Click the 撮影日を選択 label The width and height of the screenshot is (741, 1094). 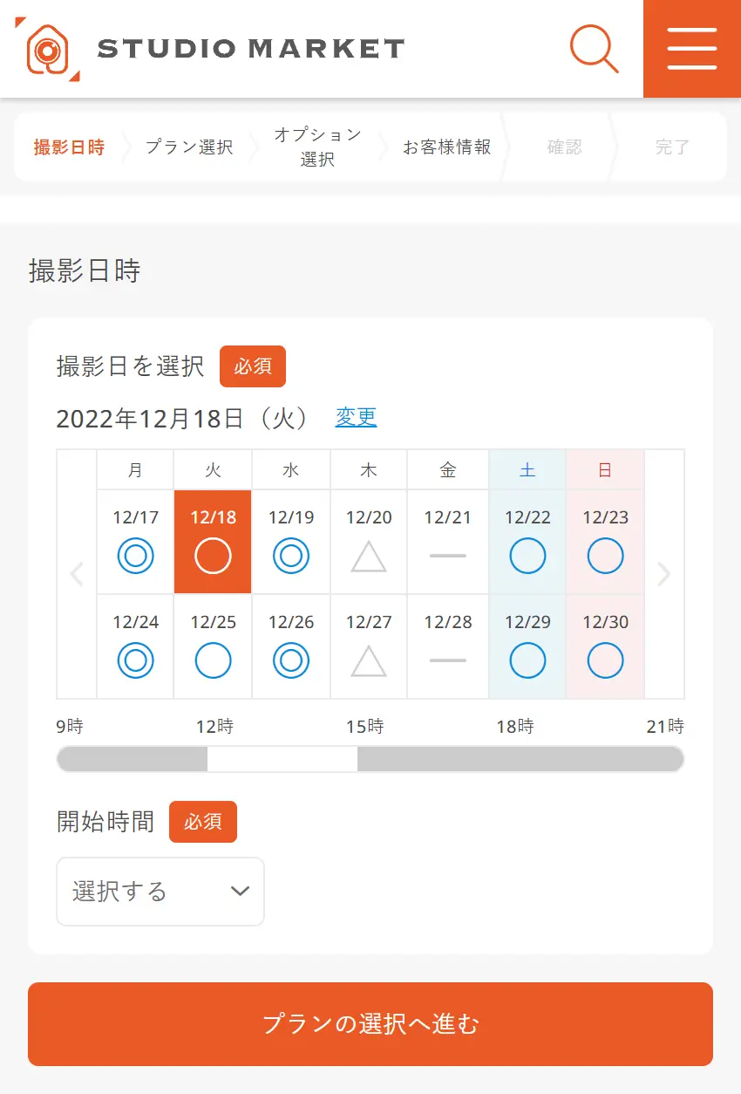pyautogui.click(x=130, y=366)
